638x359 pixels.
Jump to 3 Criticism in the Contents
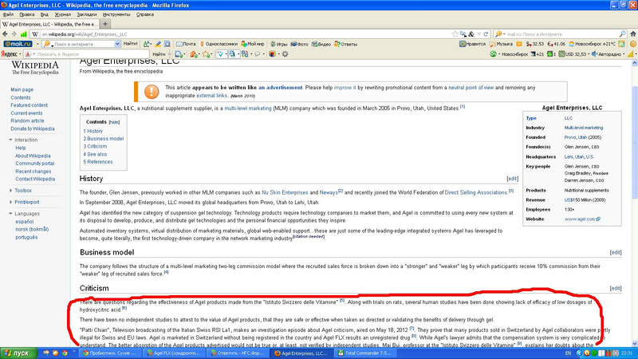(x=95, y=147)
